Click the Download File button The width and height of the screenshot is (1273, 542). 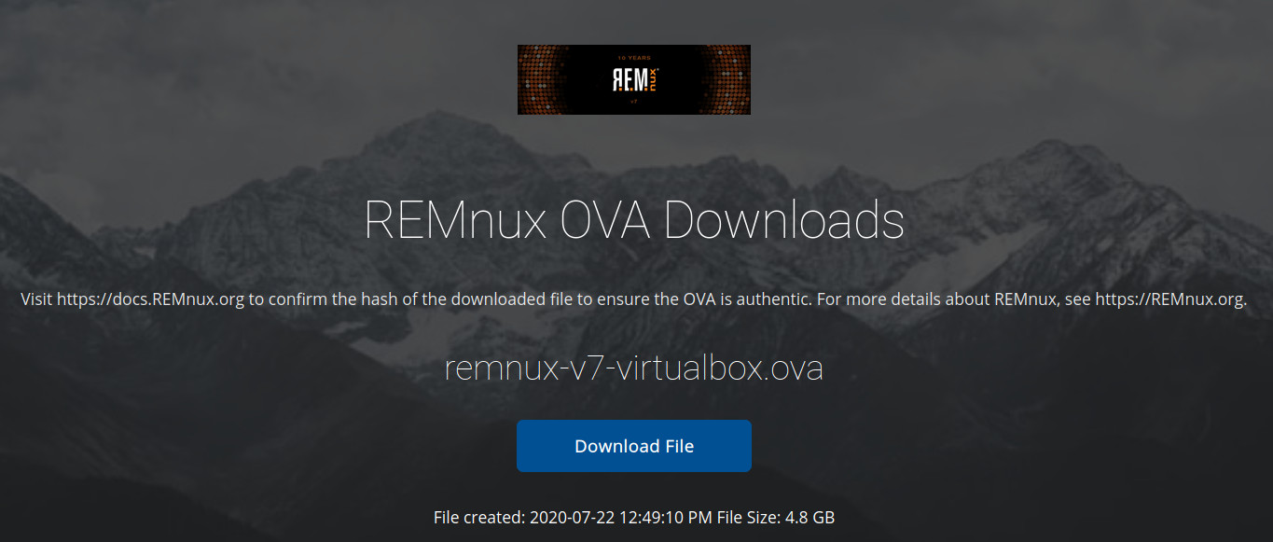click(634, 446)
